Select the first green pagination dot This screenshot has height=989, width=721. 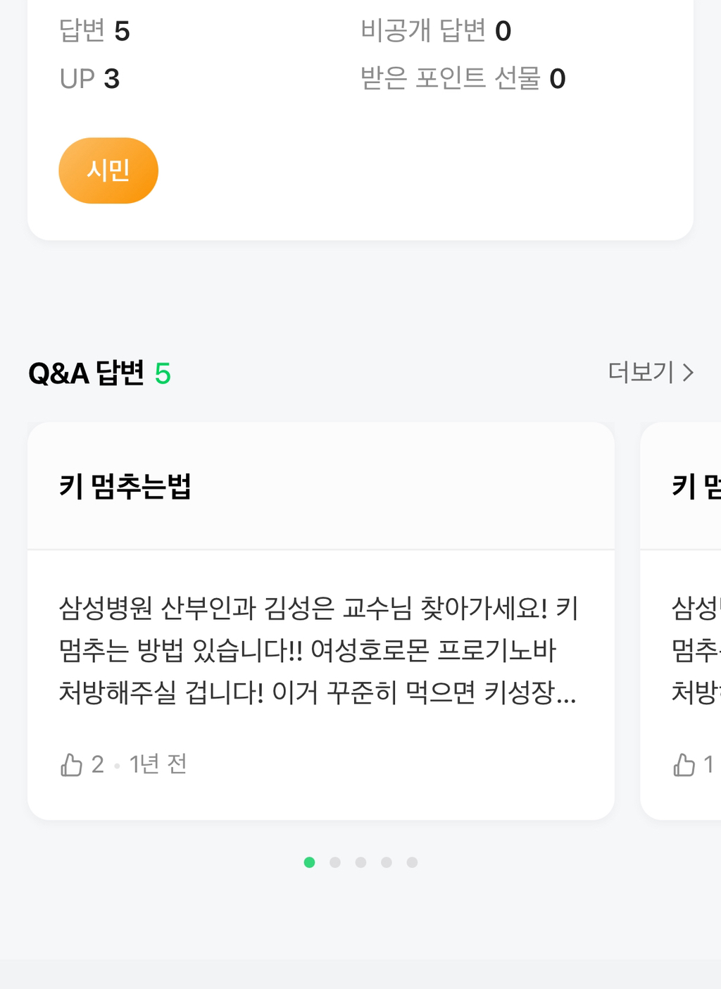click(x=309, y=862)
